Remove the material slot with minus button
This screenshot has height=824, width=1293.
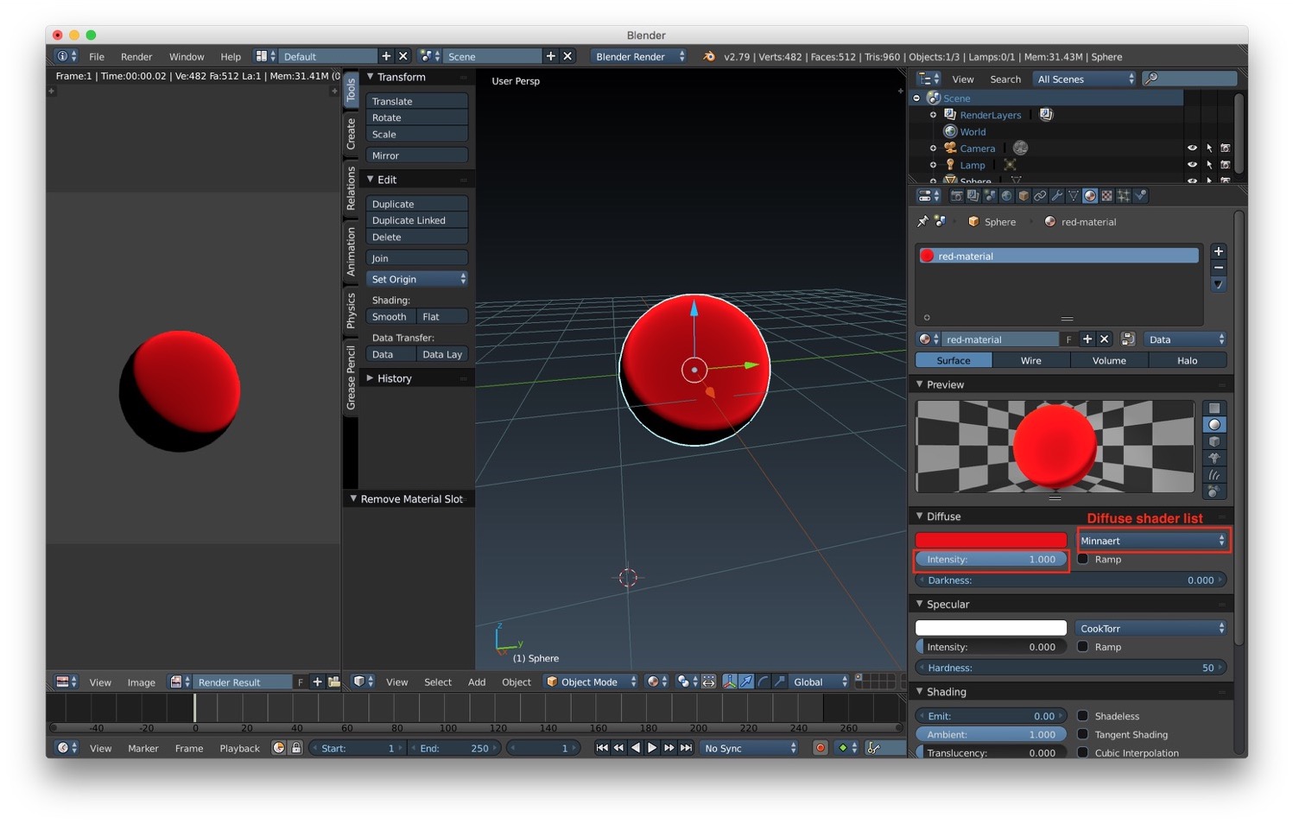pyautogui.click(x=1218, y=269)
